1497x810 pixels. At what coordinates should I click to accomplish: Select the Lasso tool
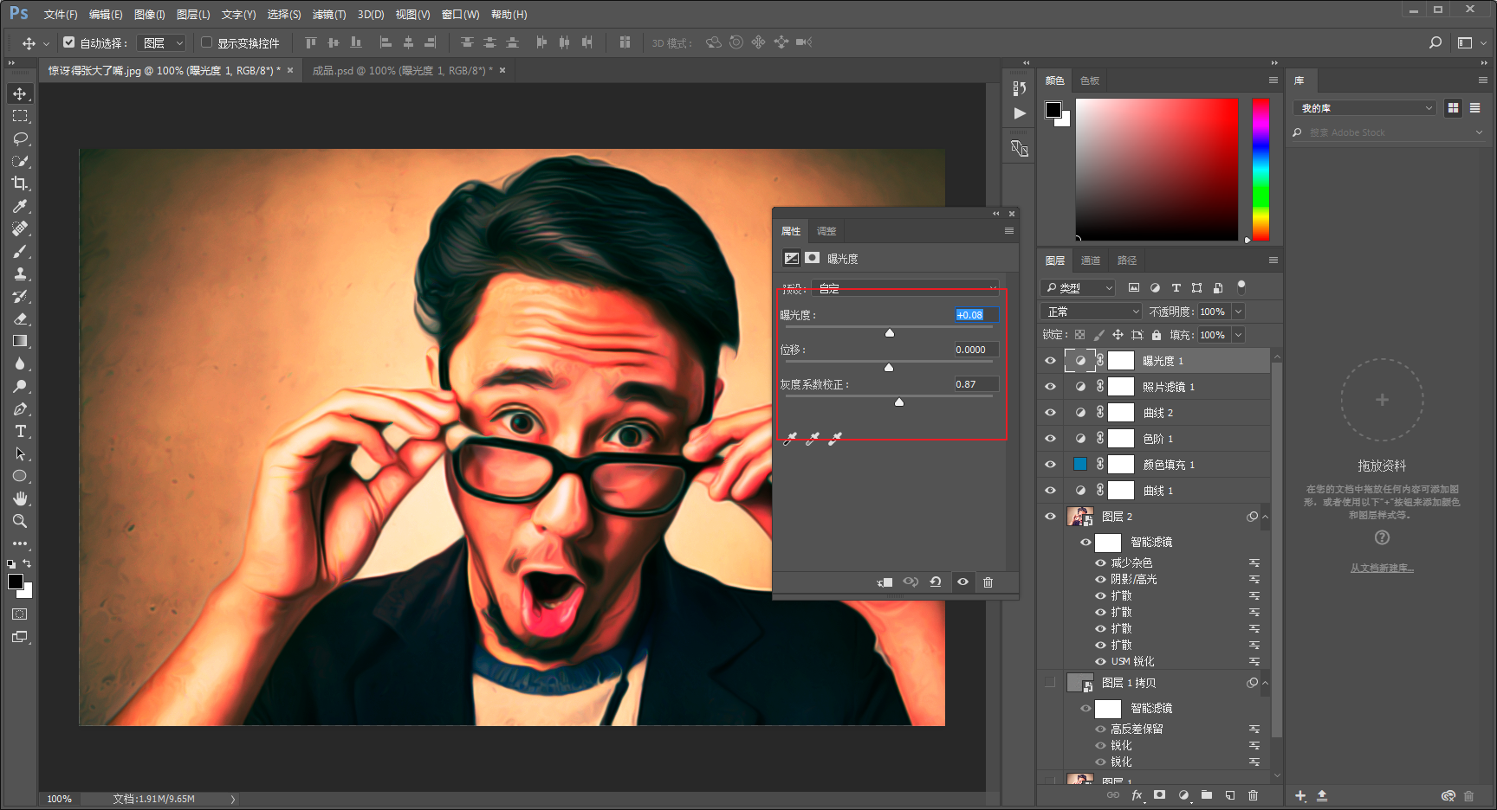tap(20, 138)
